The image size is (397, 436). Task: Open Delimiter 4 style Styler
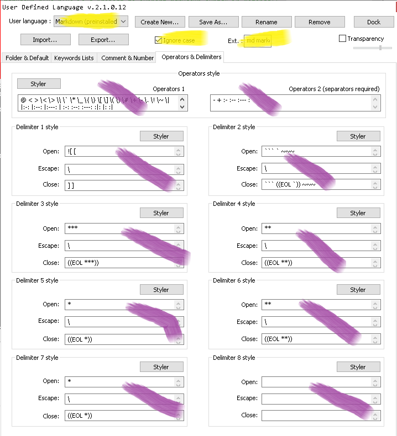(358, 213)
